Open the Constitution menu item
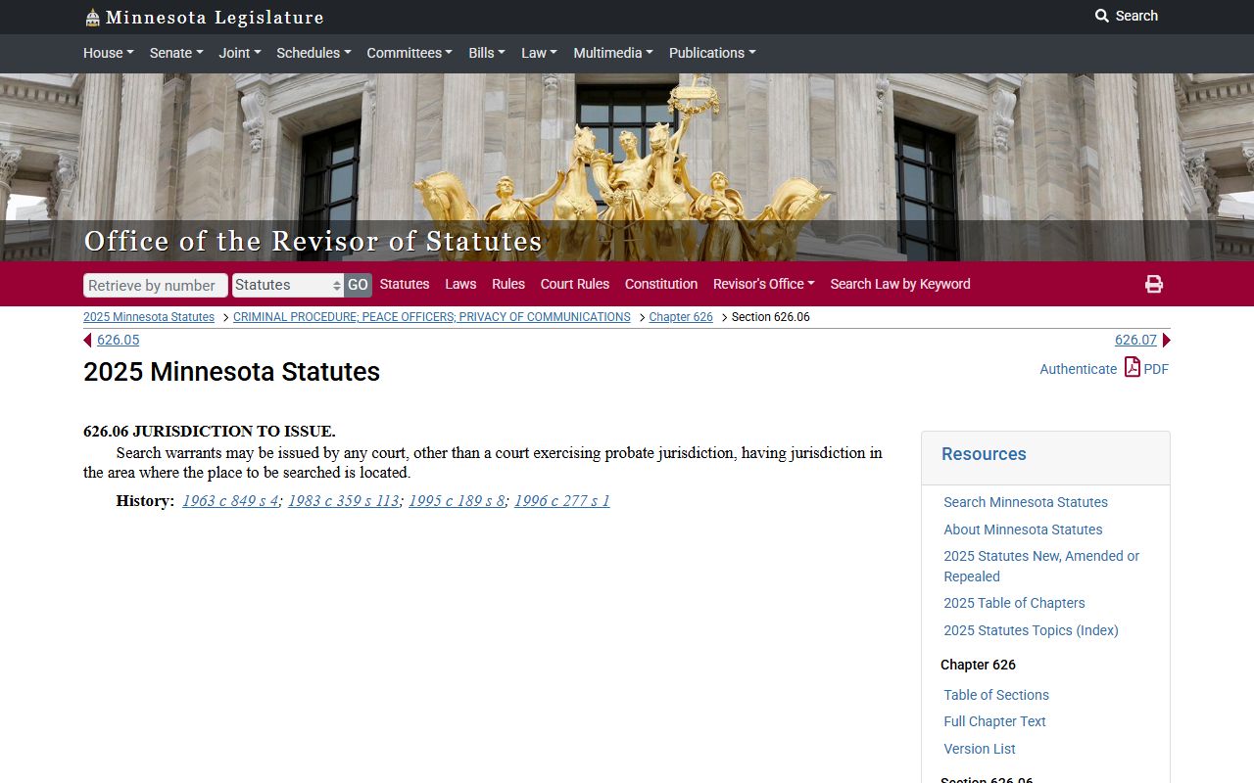The width and height of the screenshot is (1254, 783). [x=661, y=284]
